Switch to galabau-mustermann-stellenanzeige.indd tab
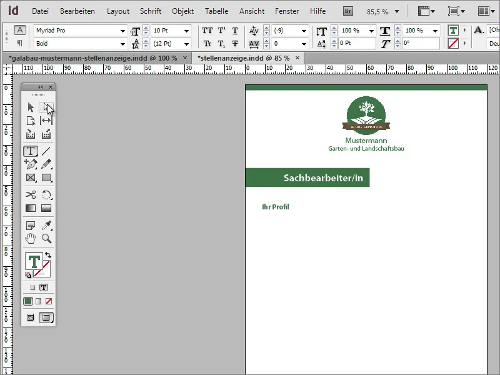The height and width of the screenshot is (375, 500). point(93,58)
